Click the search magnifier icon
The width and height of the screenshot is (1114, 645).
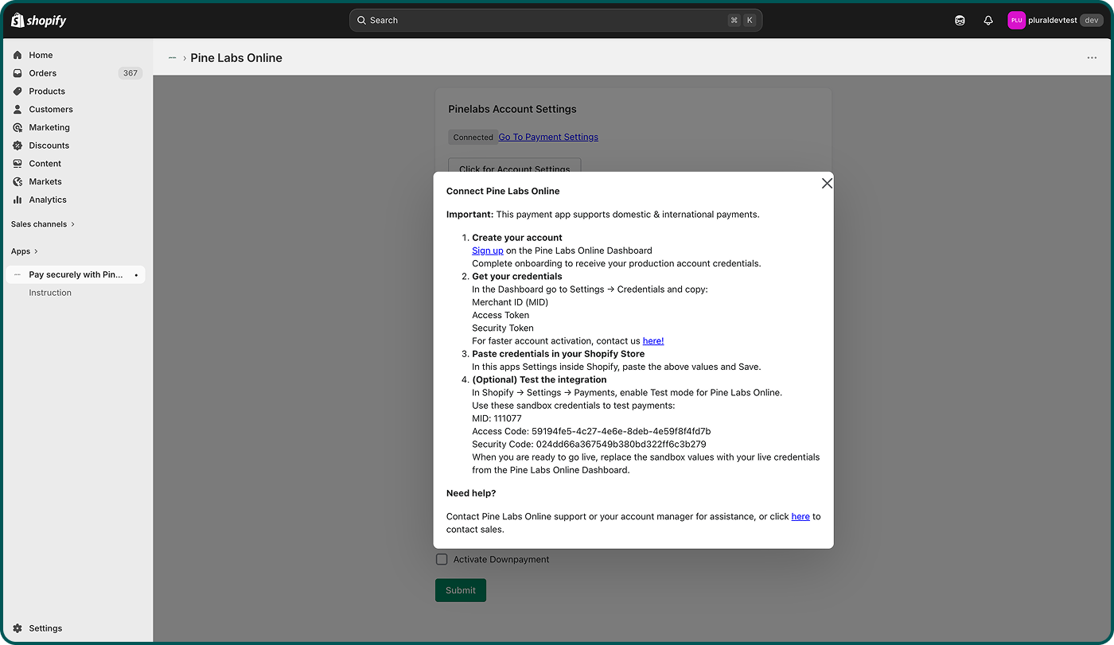click(361, 21)
